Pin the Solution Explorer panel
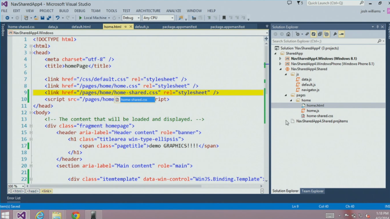The height and width of the screenshot is (219, 390). [377, 27]
